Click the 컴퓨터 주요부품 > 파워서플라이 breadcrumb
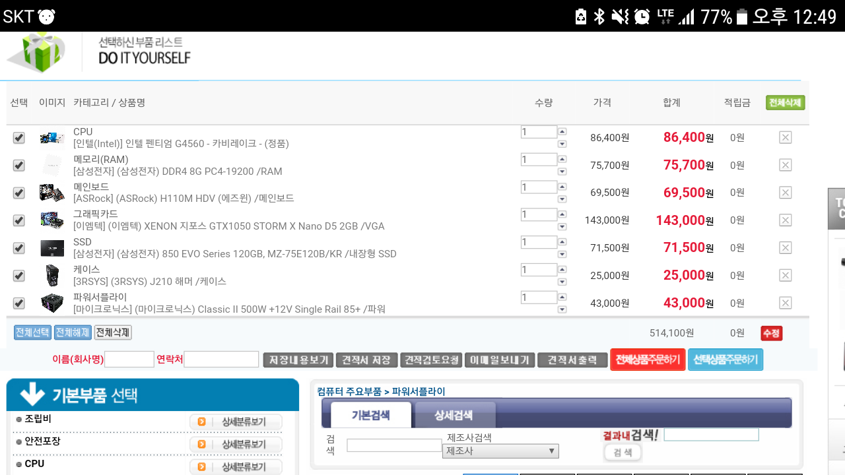 point(381,391)
